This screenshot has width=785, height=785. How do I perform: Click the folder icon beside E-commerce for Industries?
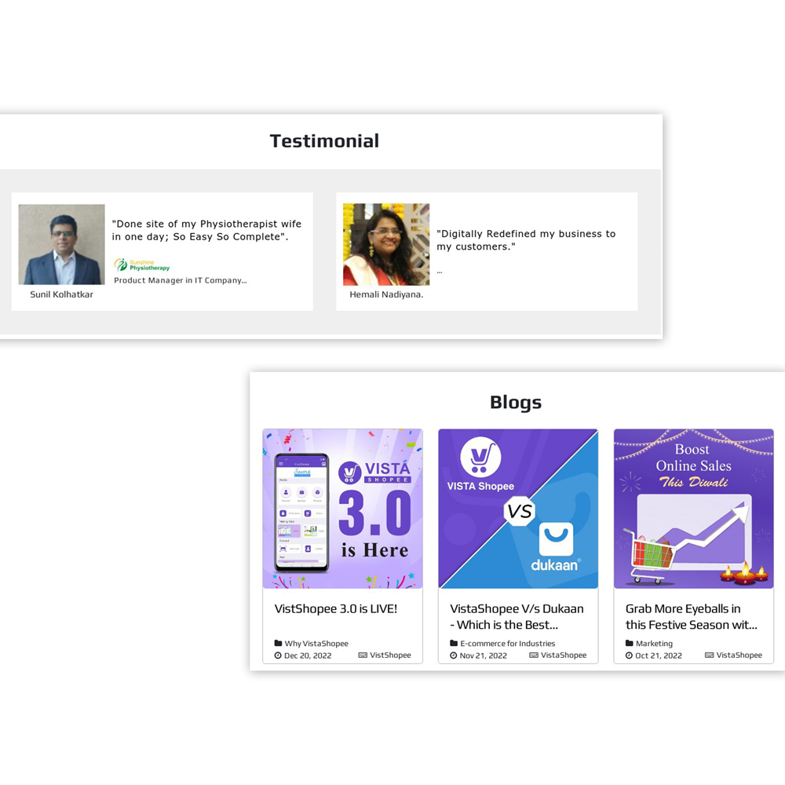tap(454, 644)
